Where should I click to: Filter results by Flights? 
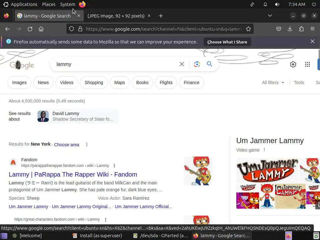point(166,82)
